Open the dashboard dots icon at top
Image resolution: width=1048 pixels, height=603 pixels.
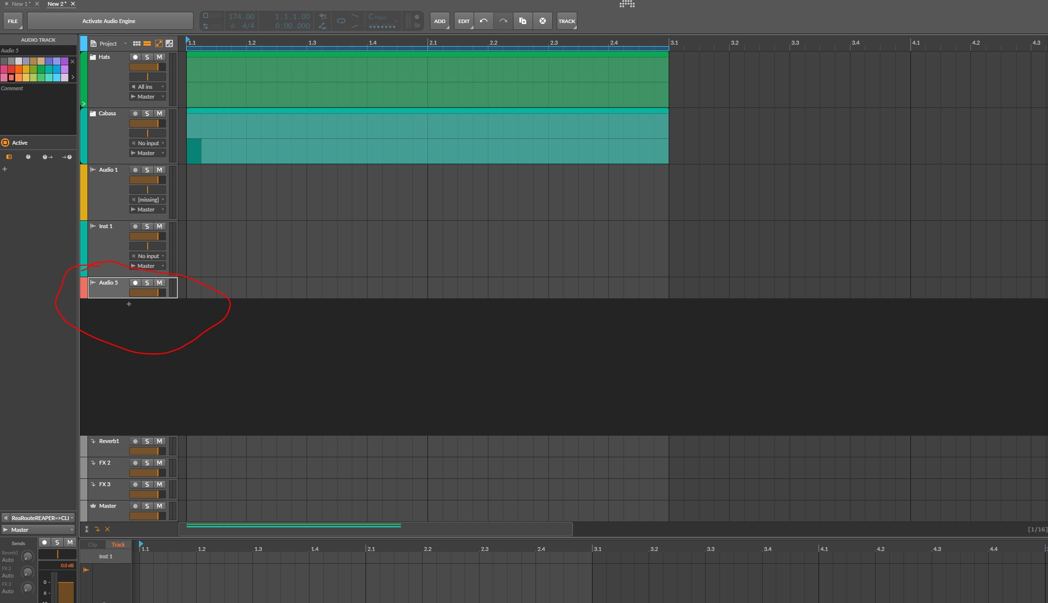pyautogui.click(x=627, y=4)
